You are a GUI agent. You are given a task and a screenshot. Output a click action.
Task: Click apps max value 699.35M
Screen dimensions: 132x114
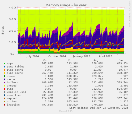coord(123,63)
